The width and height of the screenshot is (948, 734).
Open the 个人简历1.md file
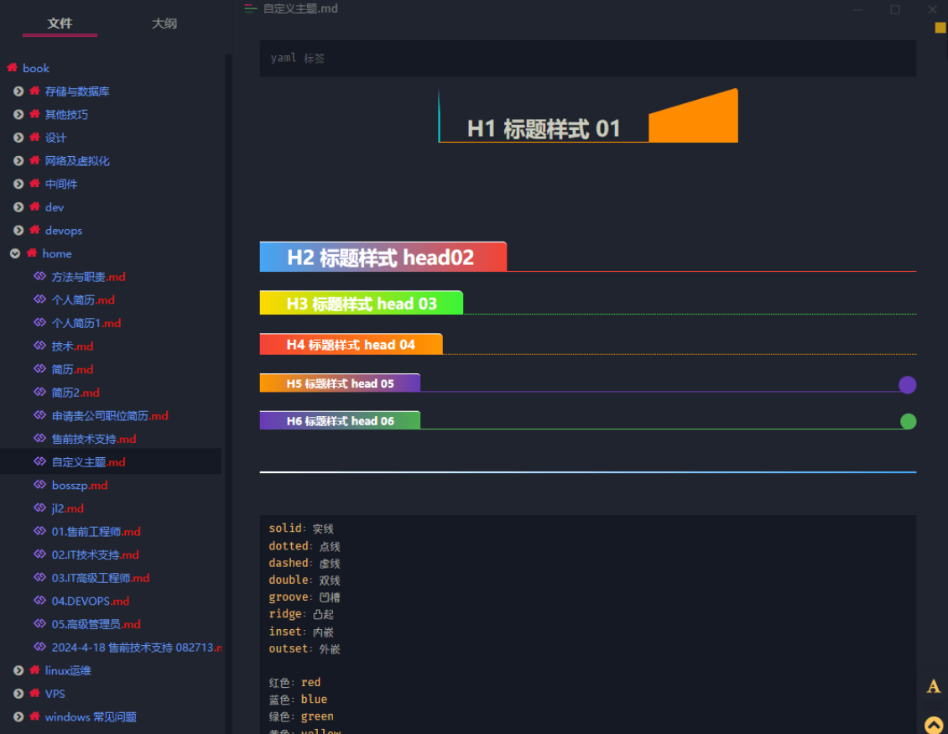(x=86, y=324)
